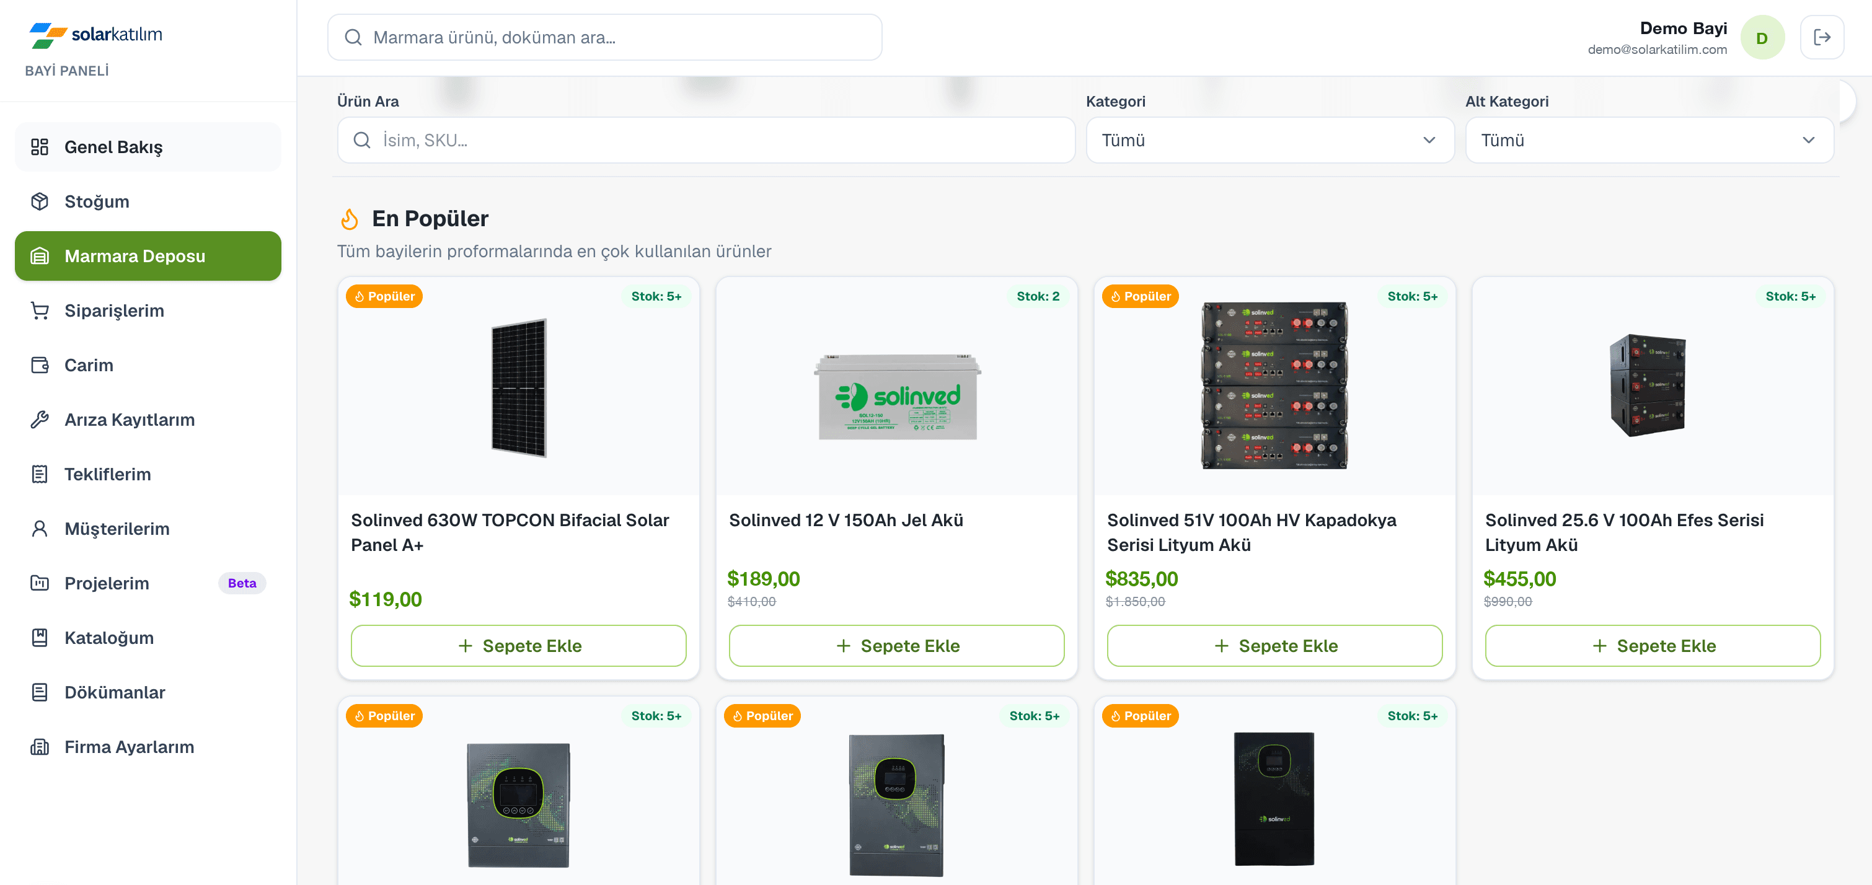
Task: Expand the Kategori dropdown
Action: 1269,140
